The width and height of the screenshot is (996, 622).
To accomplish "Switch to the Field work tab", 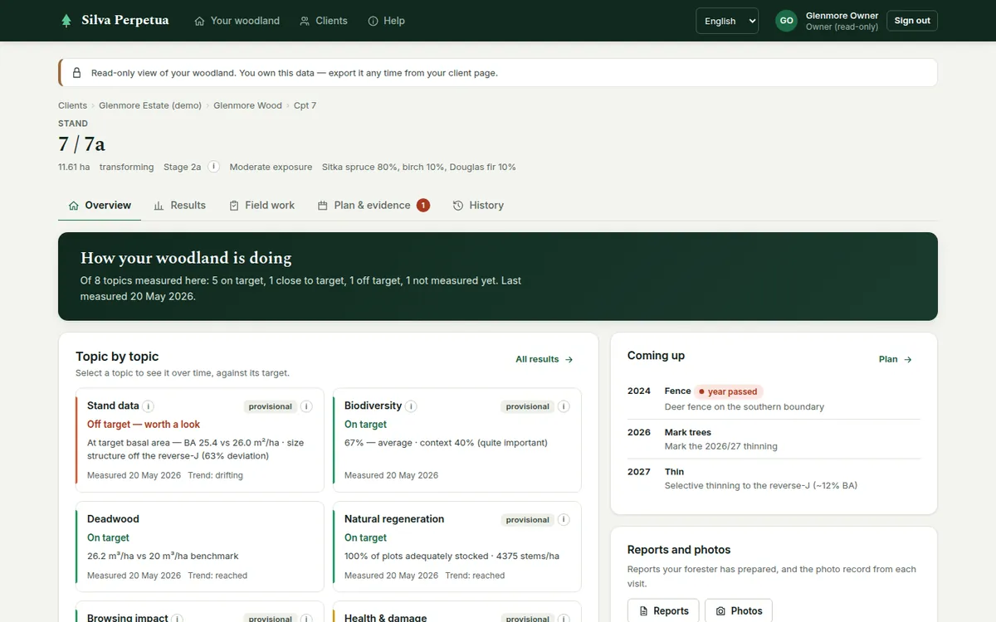I will [x=261, y=205].
